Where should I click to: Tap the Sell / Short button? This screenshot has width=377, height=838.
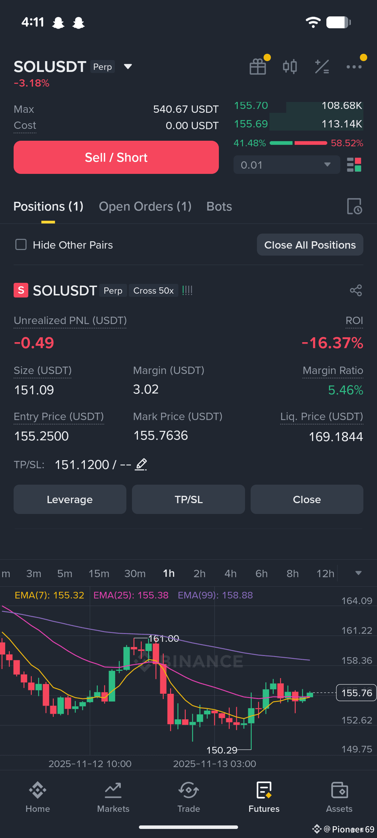tap(116, 157)
